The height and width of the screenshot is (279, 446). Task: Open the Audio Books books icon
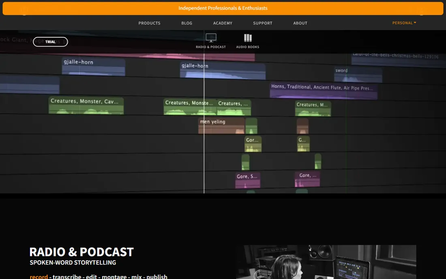tap(248, 38)
